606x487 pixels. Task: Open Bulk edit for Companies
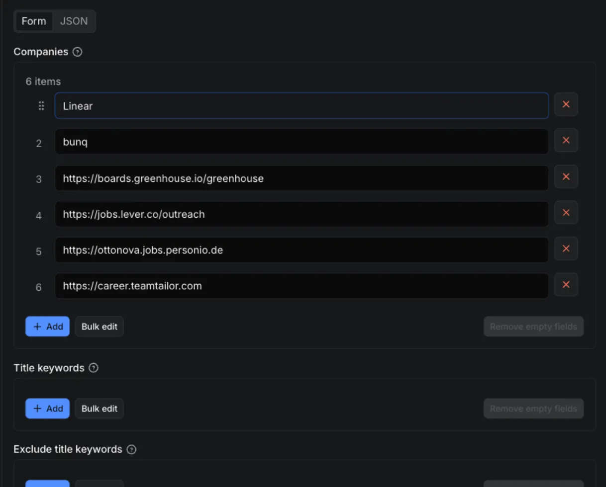click(100, 326)
